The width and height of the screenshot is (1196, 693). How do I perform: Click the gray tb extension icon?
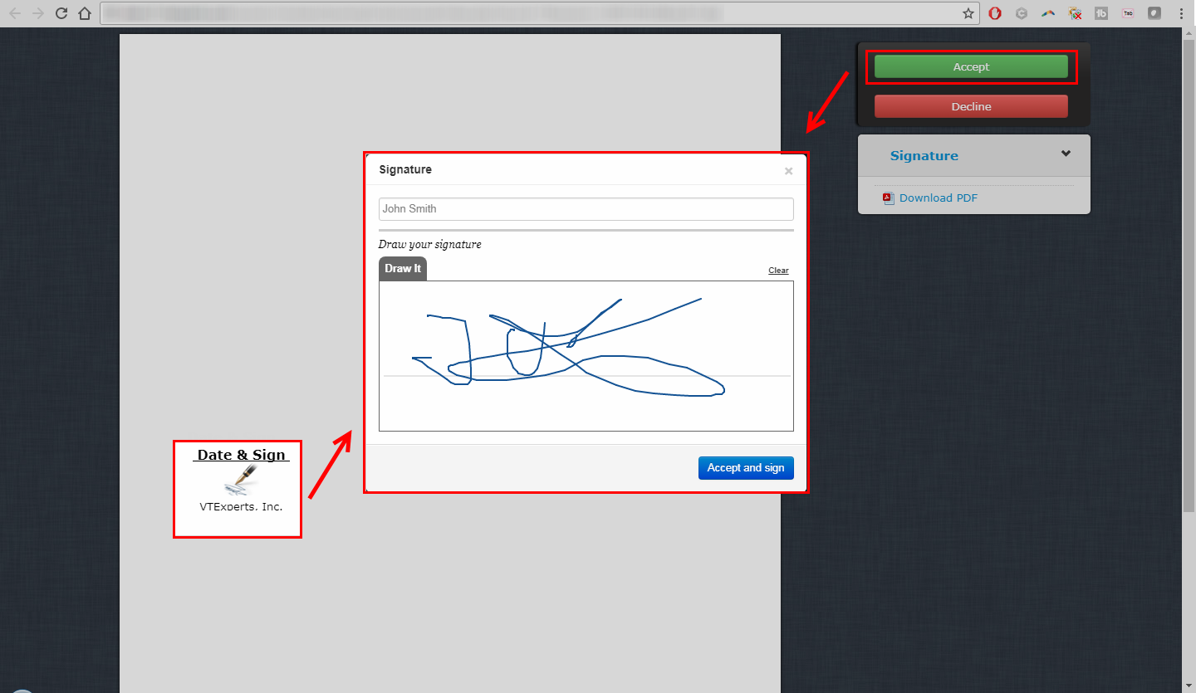point(1101,13)
